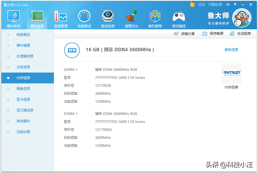Image resolution: width=258 pixels, height=173 pixels.
Task: Select 硬件检测 hardware detection tab
Action: (x=37, y=19)
